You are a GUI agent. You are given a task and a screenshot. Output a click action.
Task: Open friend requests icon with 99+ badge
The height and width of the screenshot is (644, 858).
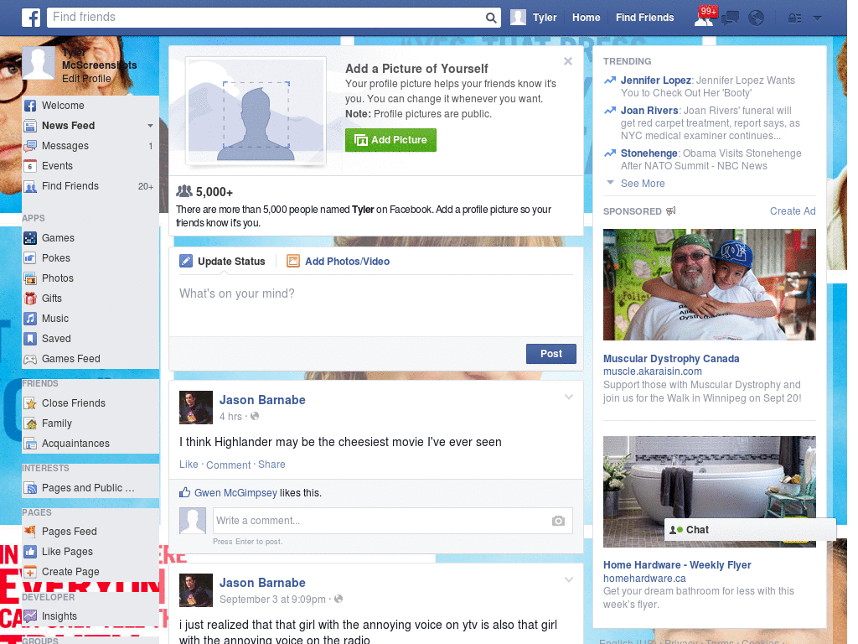[705, 17]
